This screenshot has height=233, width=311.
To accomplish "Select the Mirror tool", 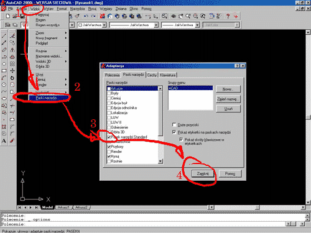I will click(12, 50).
